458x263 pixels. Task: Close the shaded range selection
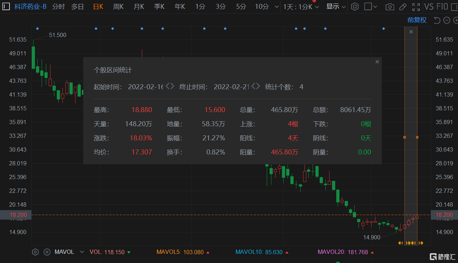(411, 32)
